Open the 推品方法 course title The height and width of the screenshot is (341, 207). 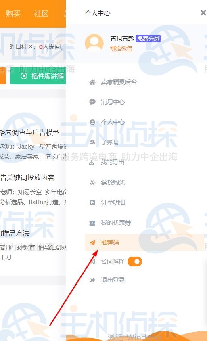click(x=15, y=233)
